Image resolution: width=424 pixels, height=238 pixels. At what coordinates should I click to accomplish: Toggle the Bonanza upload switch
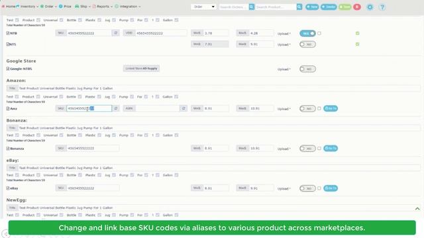307,148
